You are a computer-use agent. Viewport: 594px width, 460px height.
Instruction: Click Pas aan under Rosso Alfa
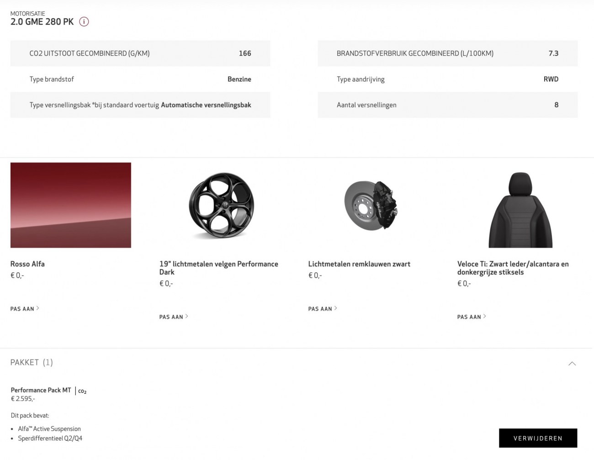click(x=25, y=309)
